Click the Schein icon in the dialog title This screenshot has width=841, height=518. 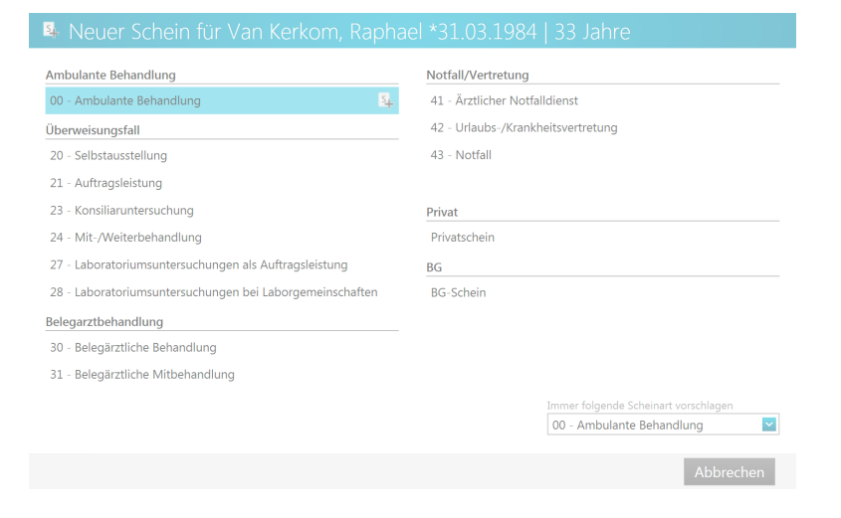51,31
